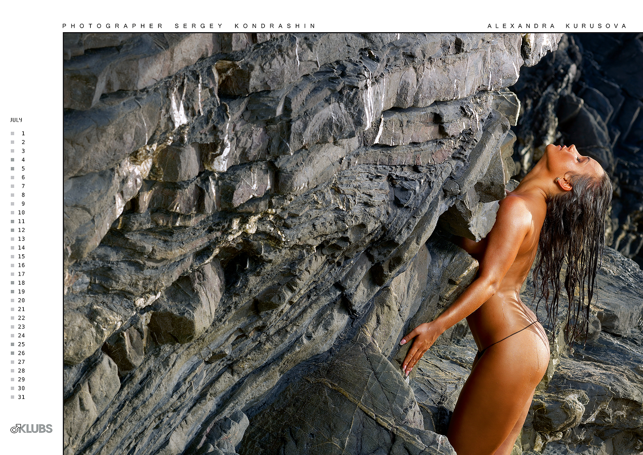Screen dimensions: 643x455
Task: Click date number 22
Action: 21,318
